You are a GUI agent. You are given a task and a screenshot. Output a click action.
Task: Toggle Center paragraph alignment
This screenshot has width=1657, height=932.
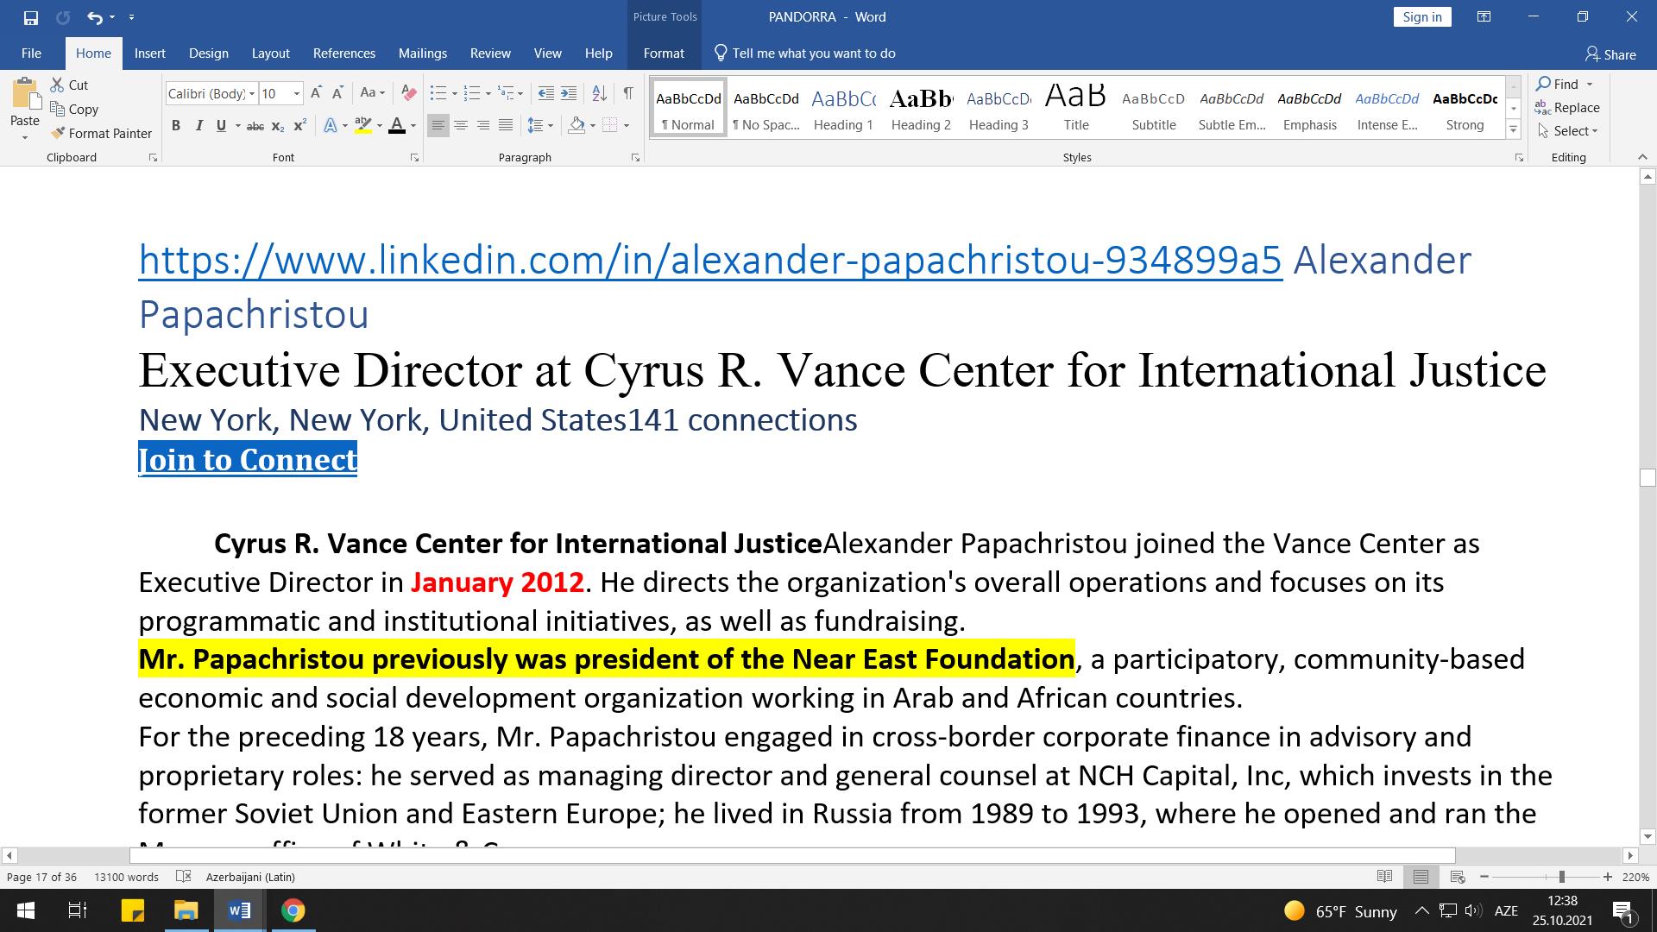461,126
